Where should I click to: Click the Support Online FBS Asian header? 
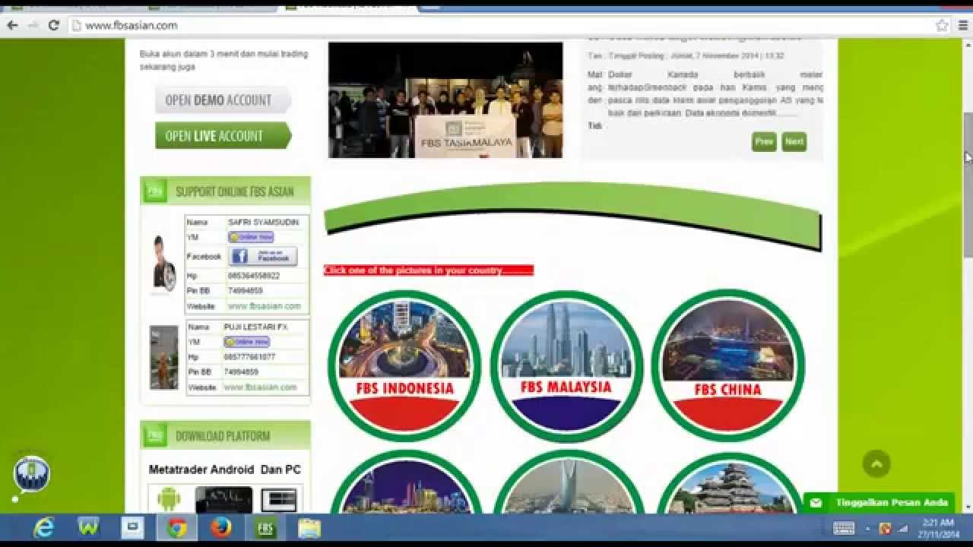pos(225,191)
